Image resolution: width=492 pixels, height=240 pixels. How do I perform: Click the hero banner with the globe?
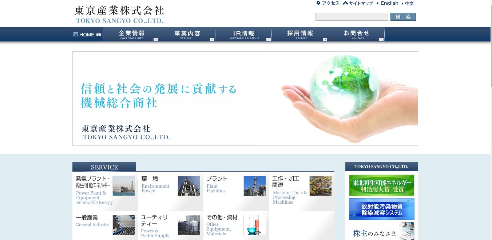coord(245,99)
